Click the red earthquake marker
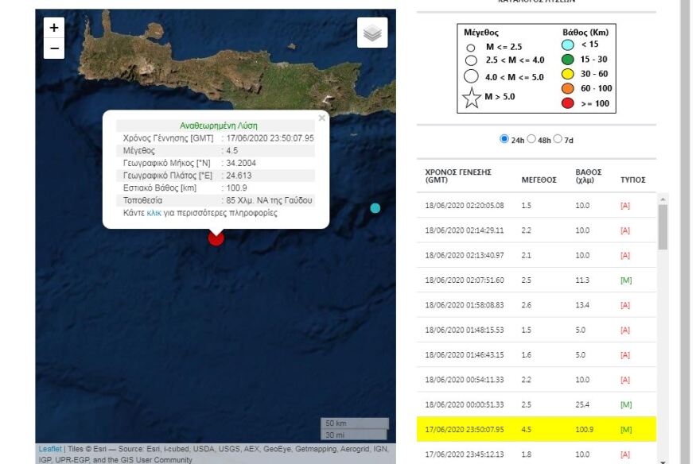The image size is (700, 464). [216, 237]
